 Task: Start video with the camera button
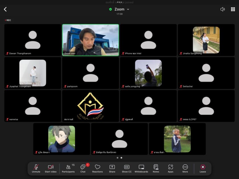[51, 168]
